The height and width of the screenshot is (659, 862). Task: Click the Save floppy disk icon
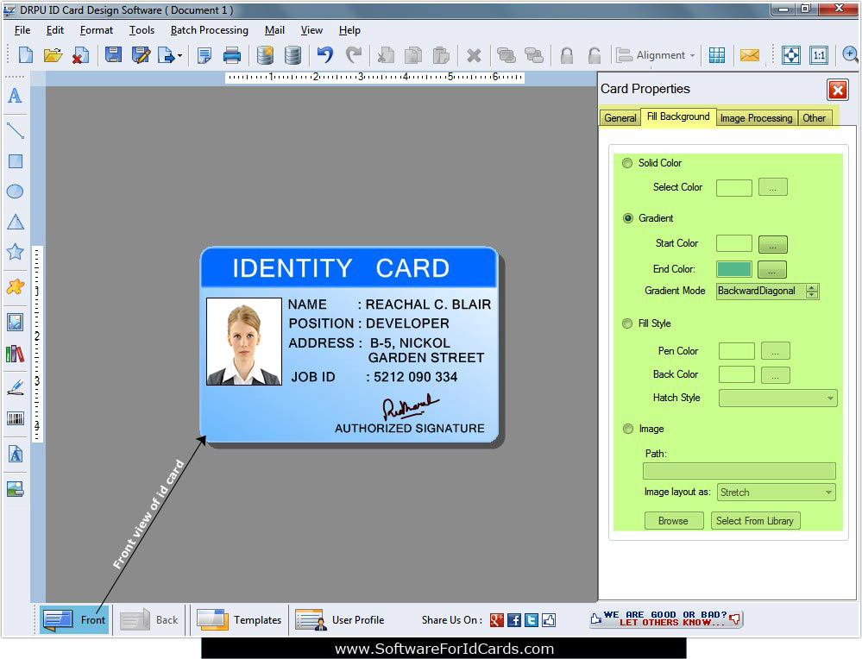(x=113, y=55)
